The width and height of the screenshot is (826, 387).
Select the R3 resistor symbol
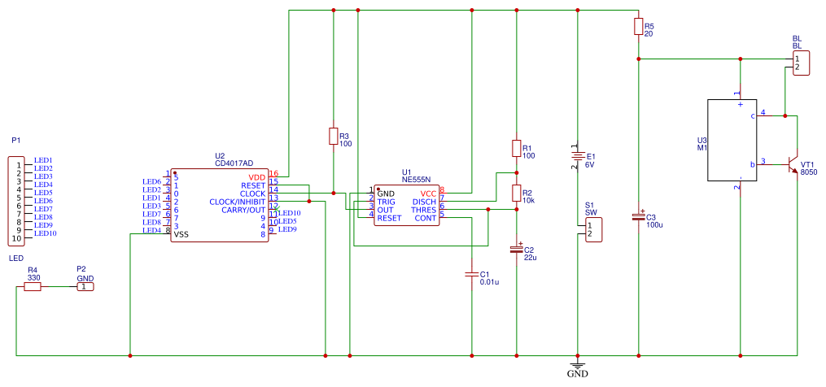click(333, 136)
